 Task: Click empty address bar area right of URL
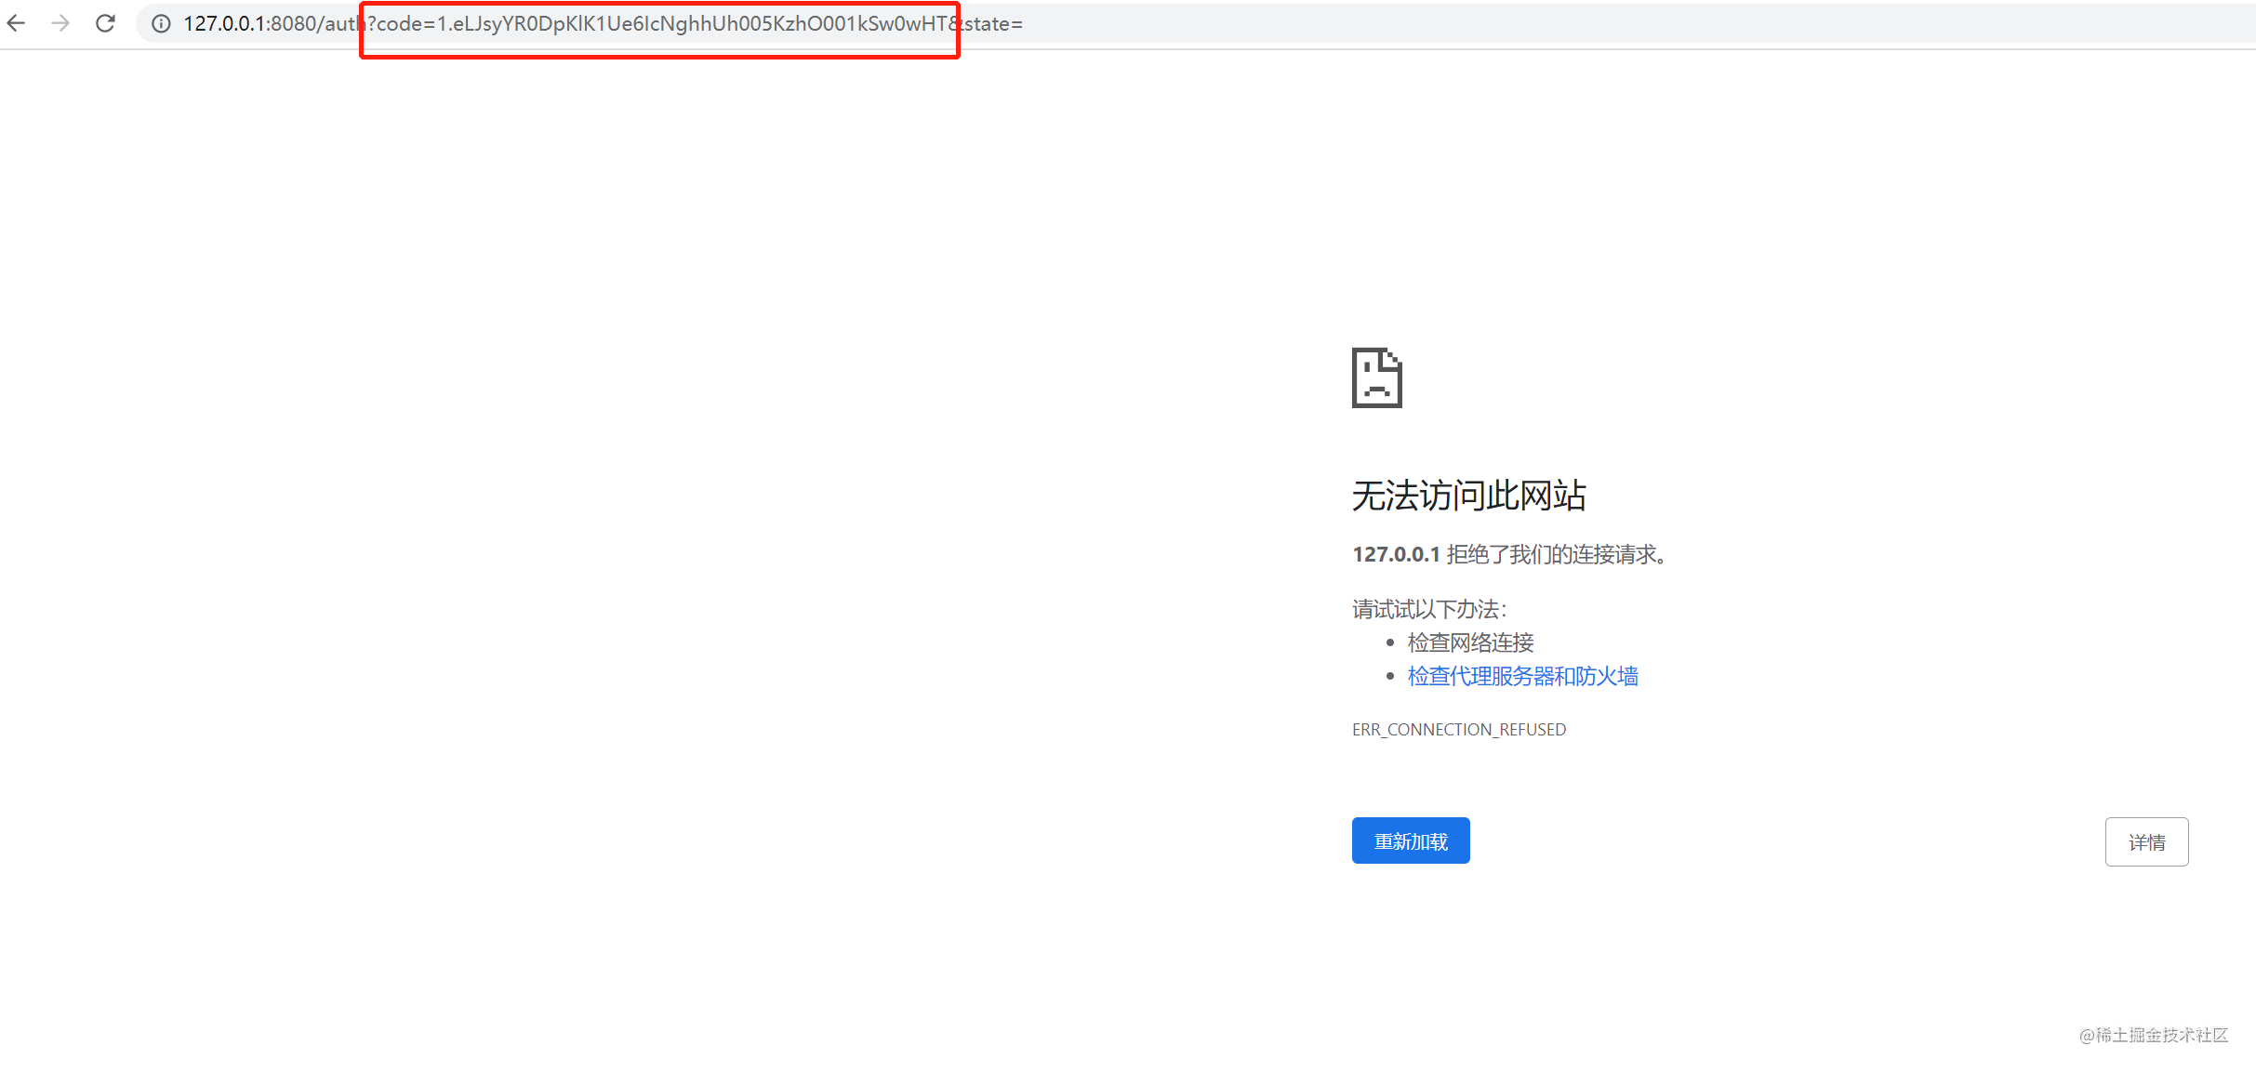click(x=1581, y=24)
